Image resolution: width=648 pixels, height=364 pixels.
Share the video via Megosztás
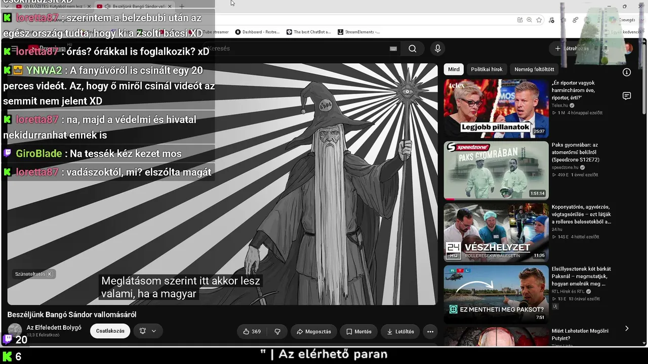pyautogui.click(x=314, y=332)
